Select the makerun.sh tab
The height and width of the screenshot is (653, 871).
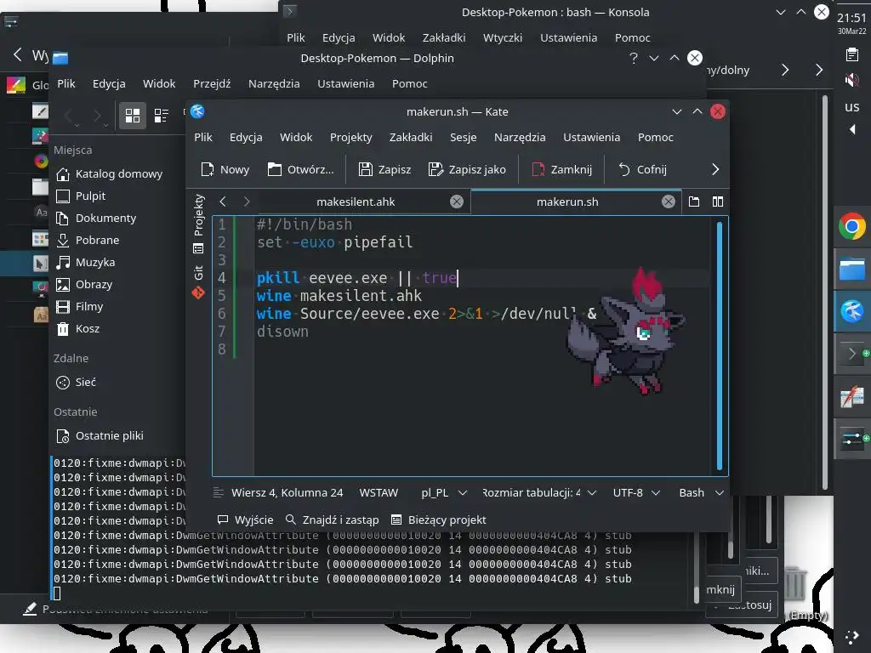567,202
